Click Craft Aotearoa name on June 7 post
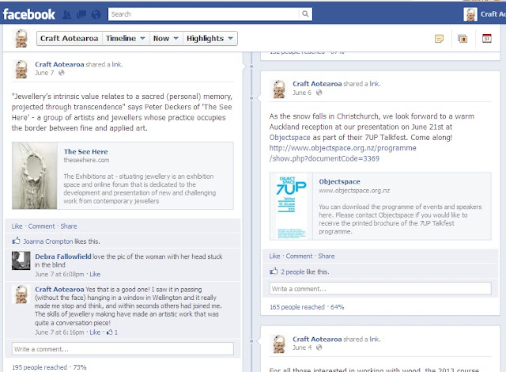This screenshot has height=372, width=506. click(60, 64)
